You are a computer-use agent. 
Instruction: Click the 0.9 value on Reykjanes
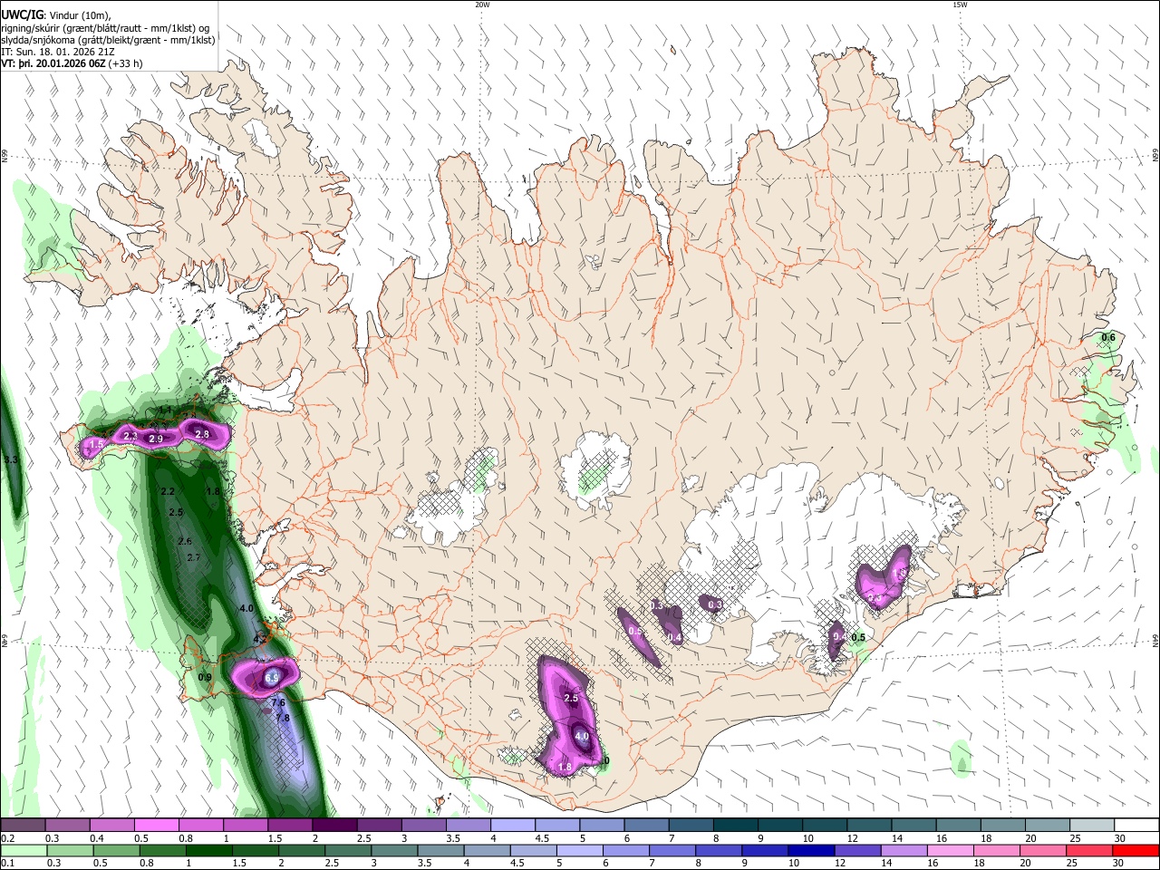pyautogui.click(x=205, y=677)
